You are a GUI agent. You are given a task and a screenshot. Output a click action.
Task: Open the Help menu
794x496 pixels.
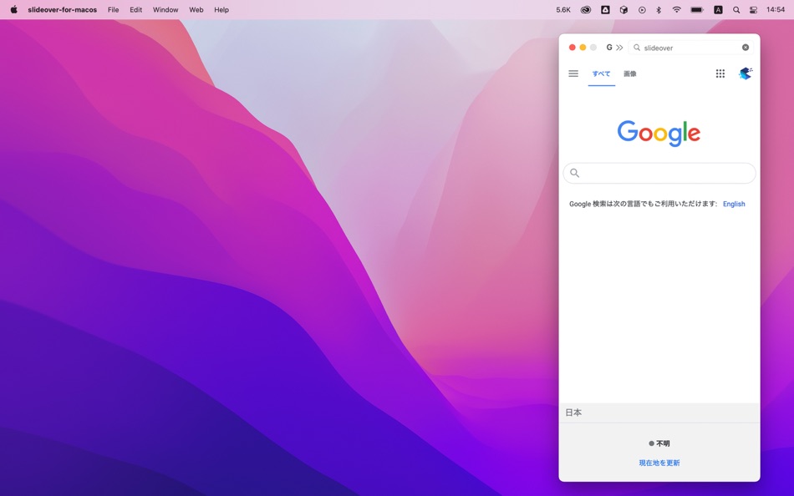(221, 10)
